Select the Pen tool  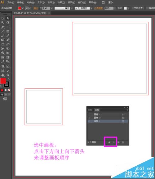2,27
